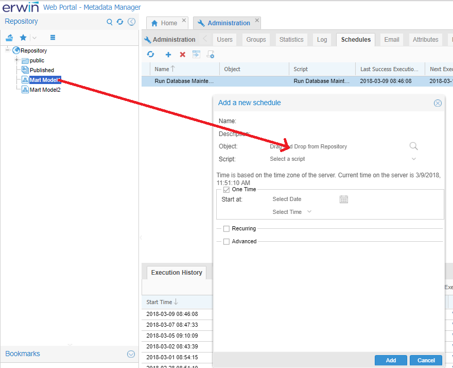
Task: Click the favorites star icon
Action: click(x=23, y=38)
